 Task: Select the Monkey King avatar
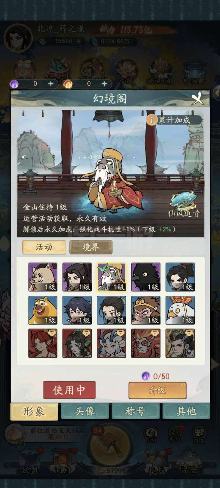tap(146, 310)
